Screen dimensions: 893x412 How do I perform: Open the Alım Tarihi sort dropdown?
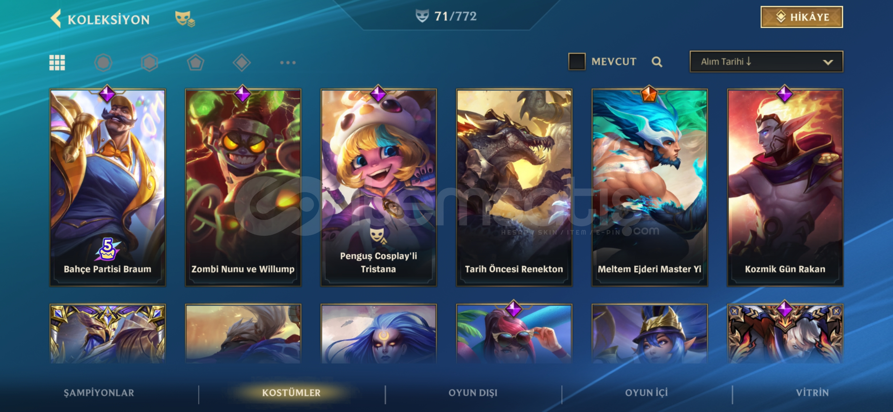pyautogui.click(x=766, y=61)
